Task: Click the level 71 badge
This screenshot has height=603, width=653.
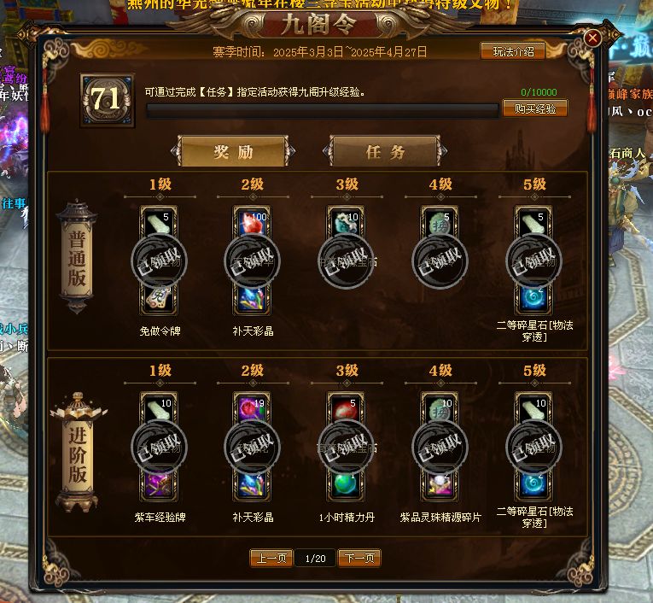Action: click(x=107, y=100)
